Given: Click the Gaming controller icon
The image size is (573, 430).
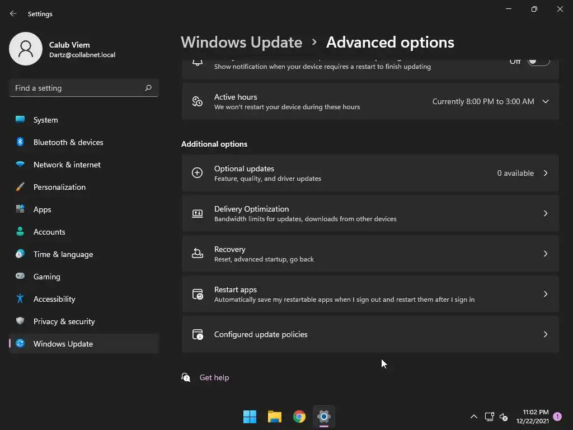Looking at the screenshot, I should click(20, 276).
